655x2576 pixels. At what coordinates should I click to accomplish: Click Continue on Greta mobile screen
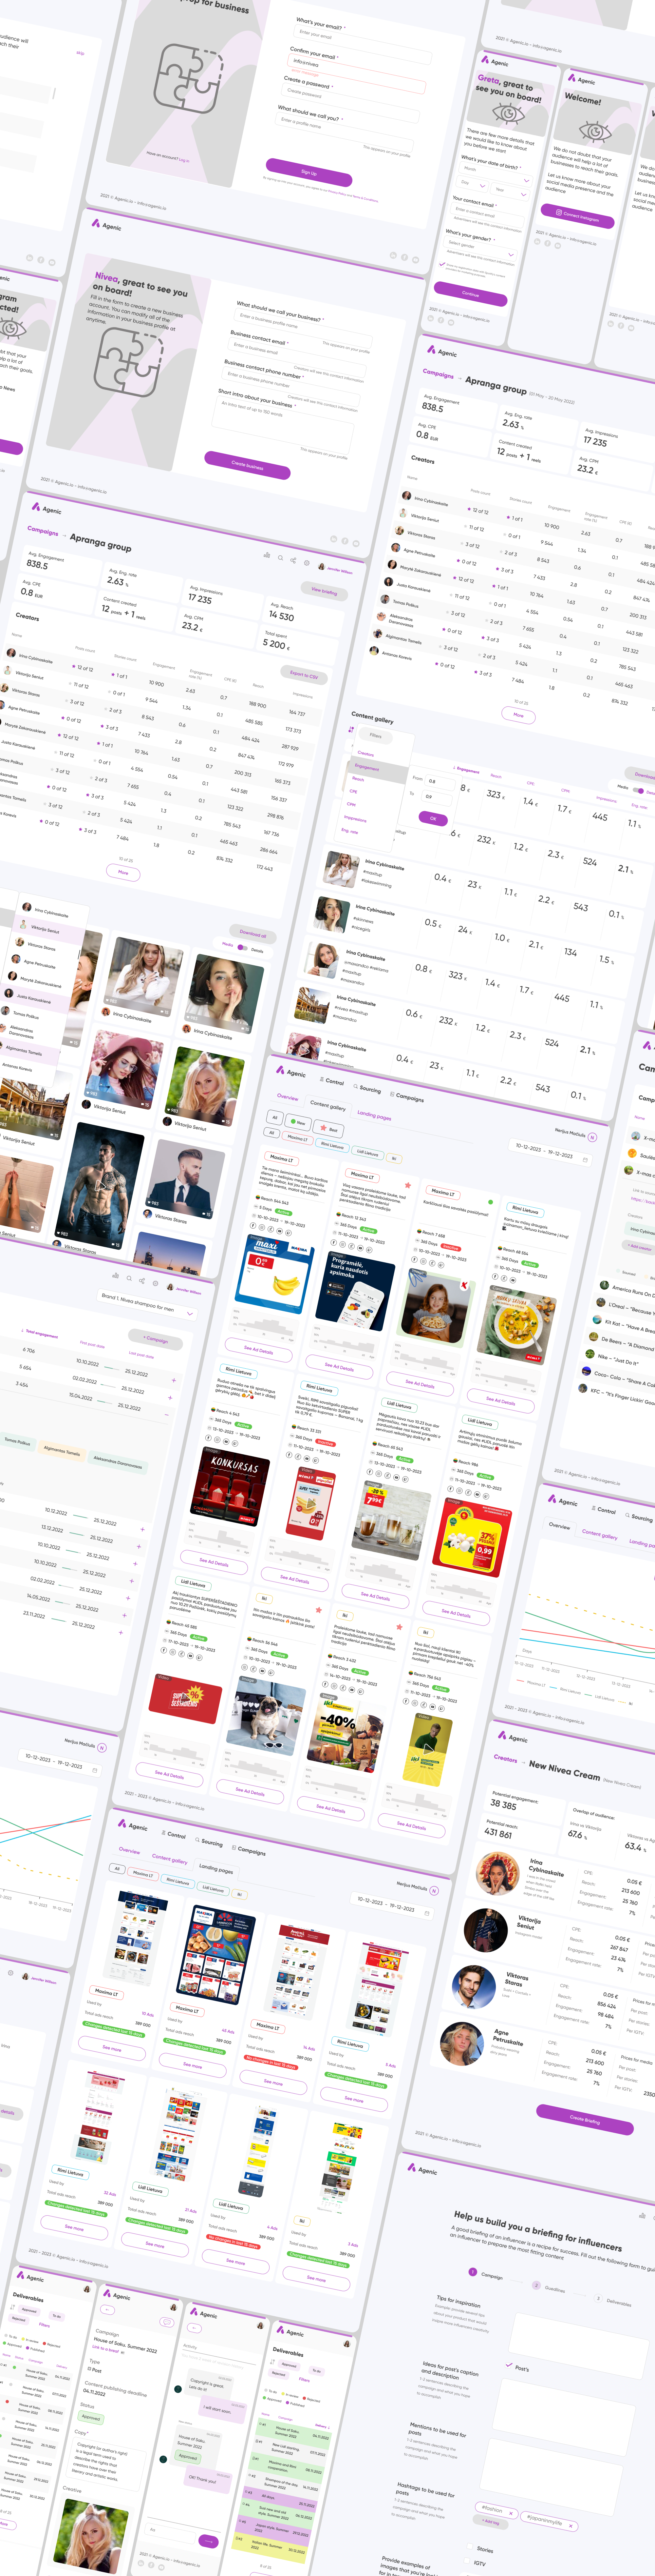[x=470, y=294]
